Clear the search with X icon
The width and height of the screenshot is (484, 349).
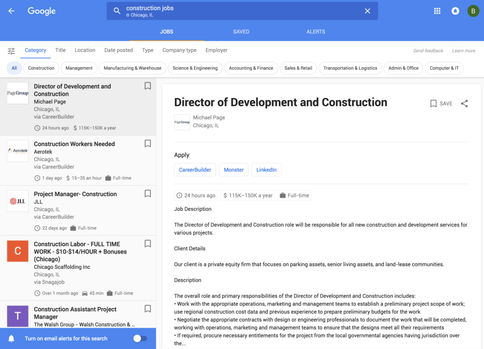[367, 11]
